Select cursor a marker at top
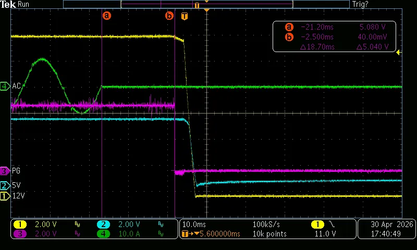Screen dimensions: 417x250 107,16
